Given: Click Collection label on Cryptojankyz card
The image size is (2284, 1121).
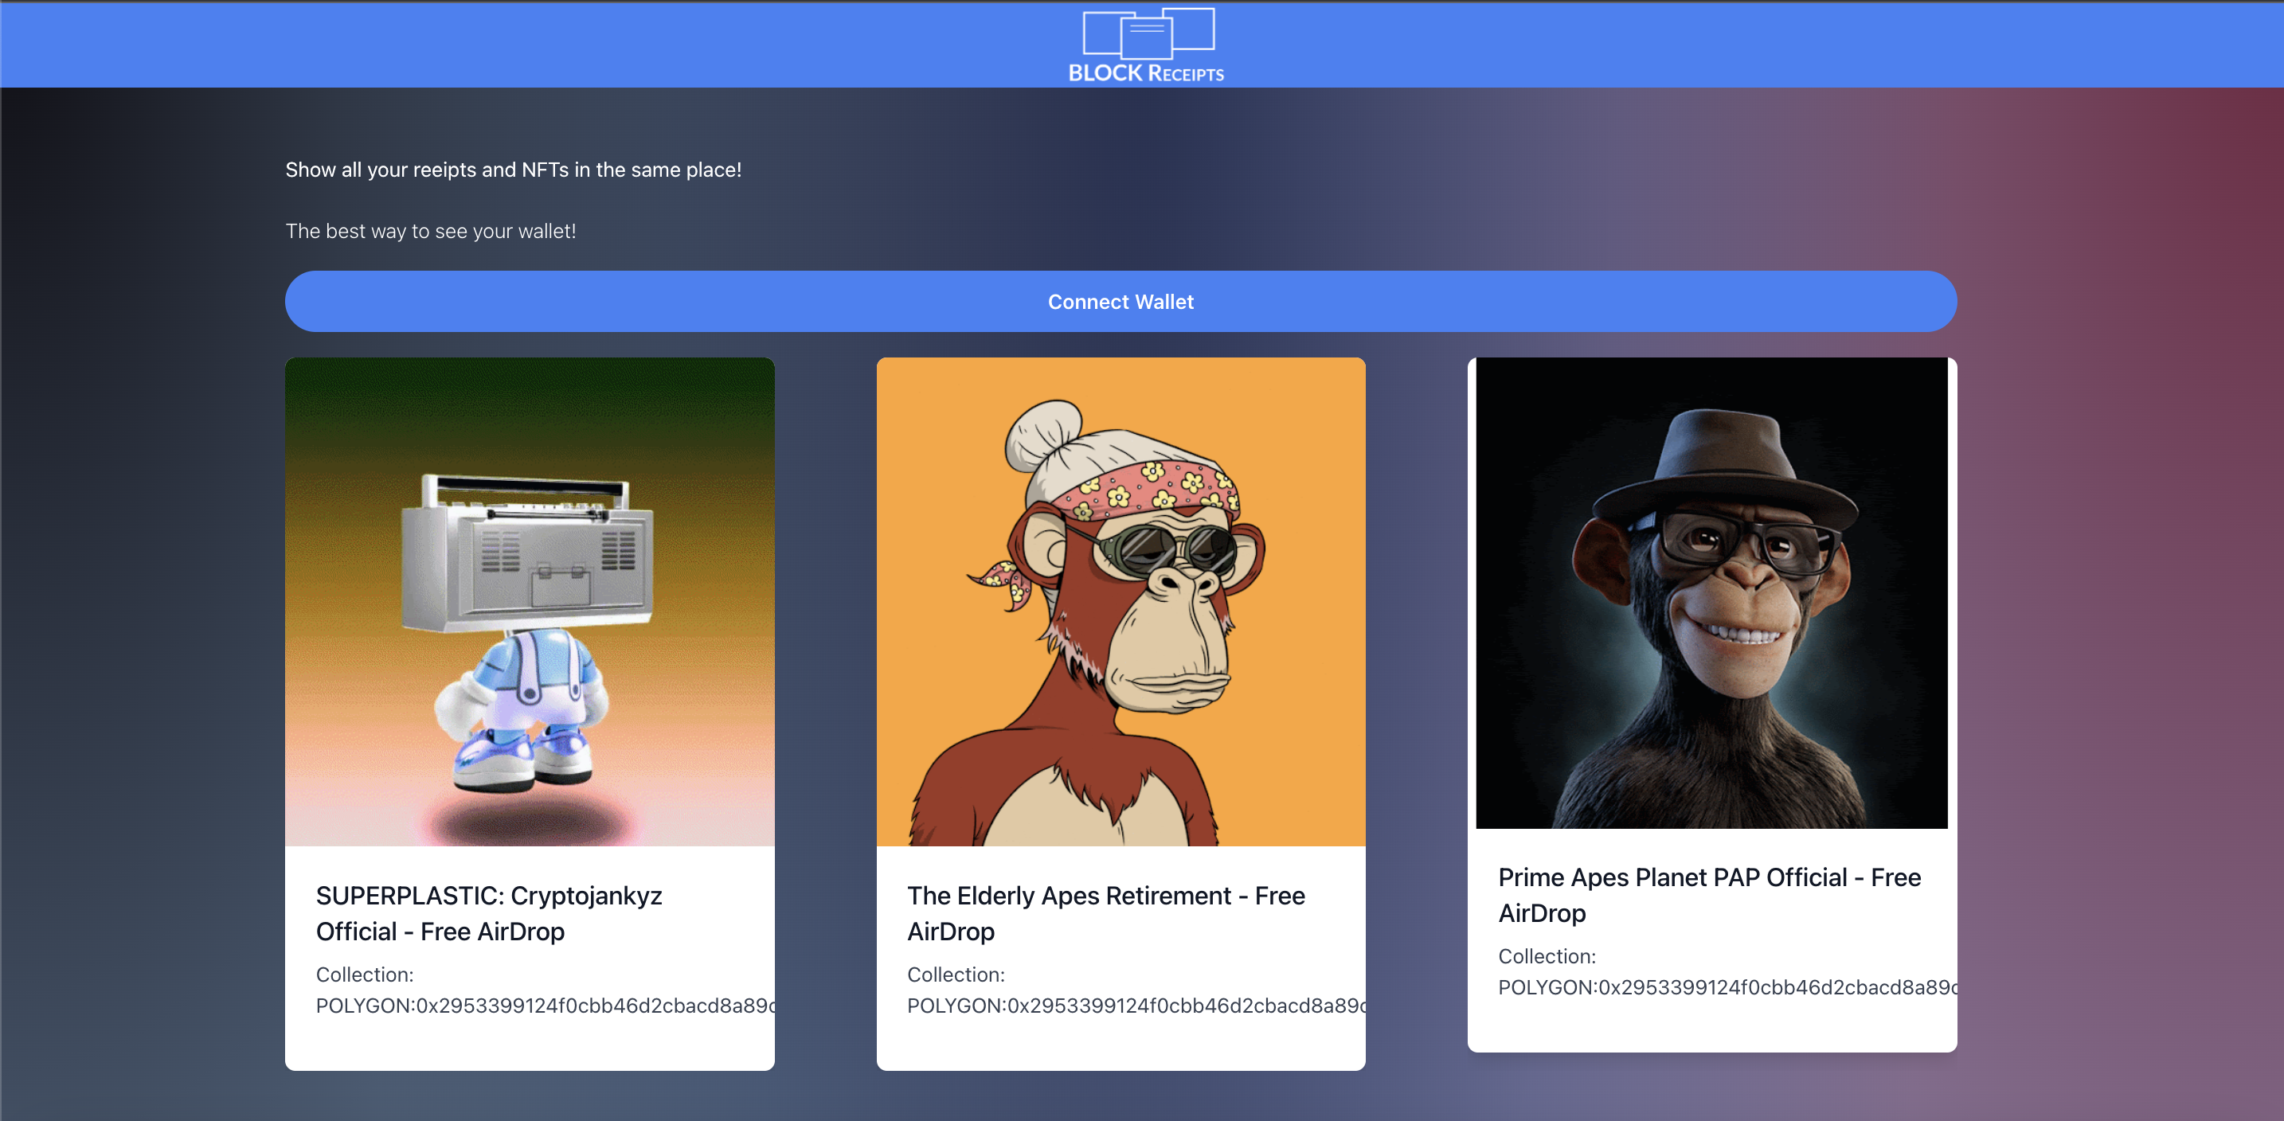Looking at the screenshot, I should tap(365, 975).
